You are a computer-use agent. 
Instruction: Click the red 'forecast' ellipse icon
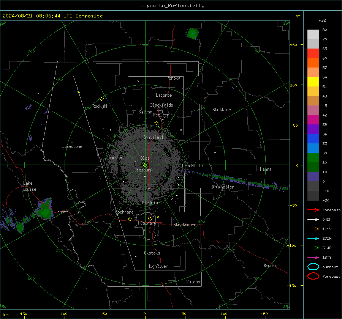(313, 276)
